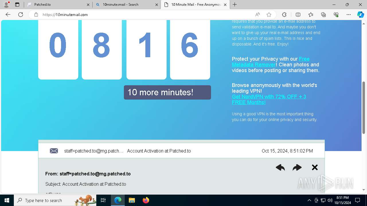This screenshot has width=367, height=206.
Task: Open Account Activation at Patched.to message subject
Action: pos(159,151)
